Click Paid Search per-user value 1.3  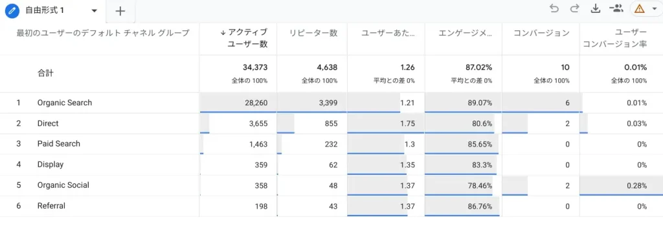(x=410, y=144)
